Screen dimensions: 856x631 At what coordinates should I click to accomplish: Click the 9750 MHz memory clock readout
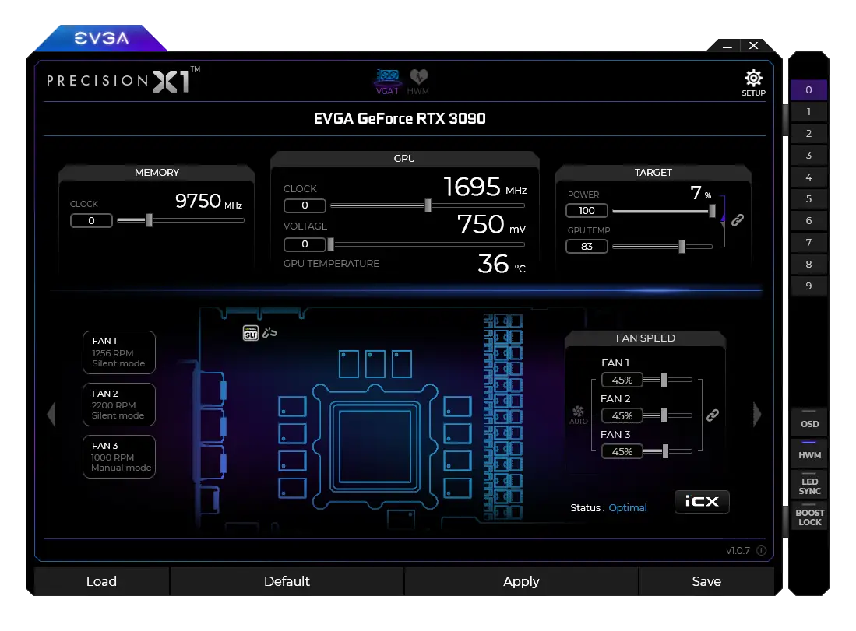[x=209, y=201]
